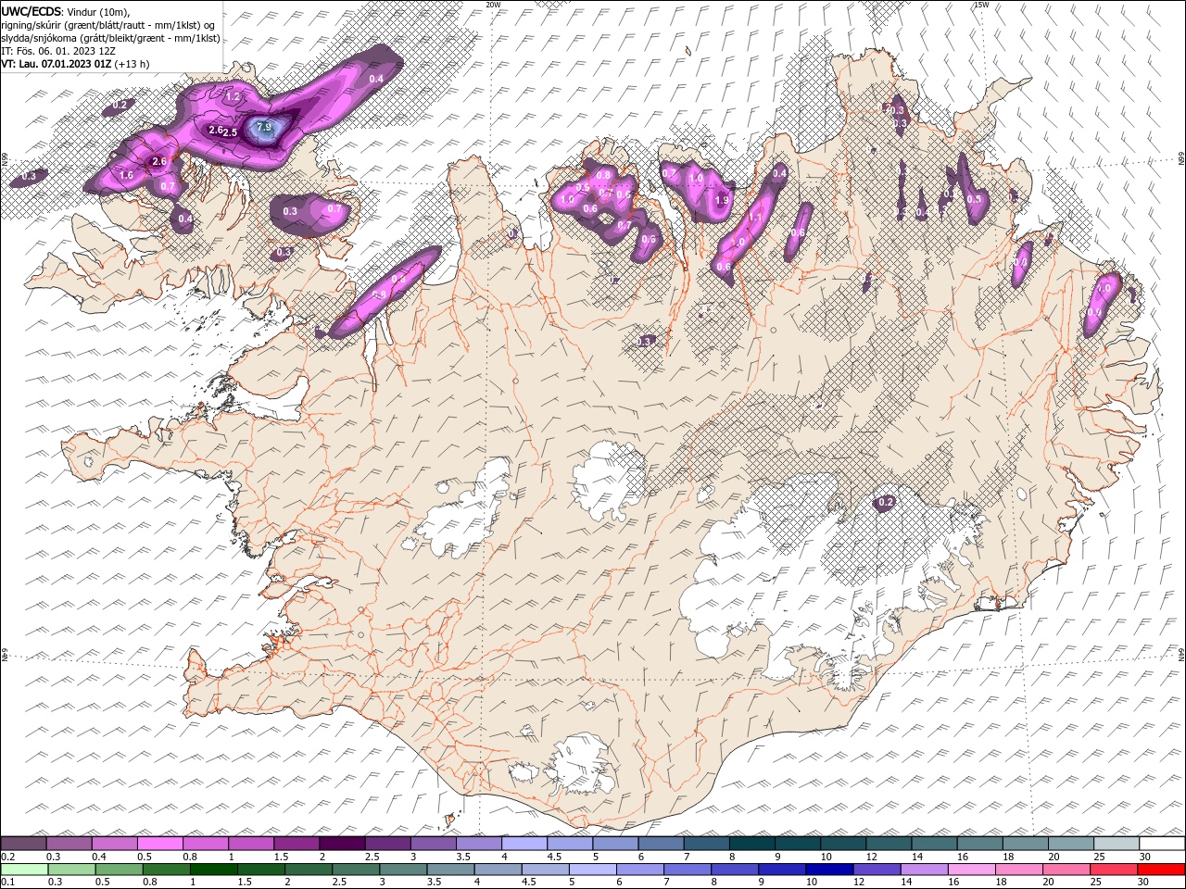Viewport: 1186px width, 889px height.
Task: Click the 4.5 label on the upper scale
Action: [553, 857]
